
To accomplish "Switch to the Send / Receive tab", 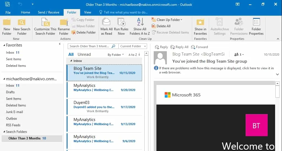I will tap(48, 12).
